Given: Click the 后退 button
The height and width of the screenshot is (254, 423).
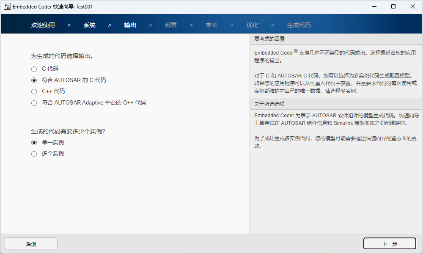Looking at the screenshot, I should 31,243.
